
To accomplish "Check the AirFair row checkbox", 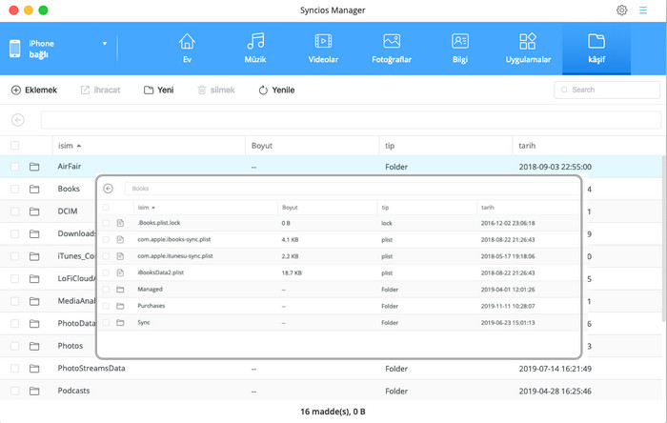I will [x=15, y=166].
